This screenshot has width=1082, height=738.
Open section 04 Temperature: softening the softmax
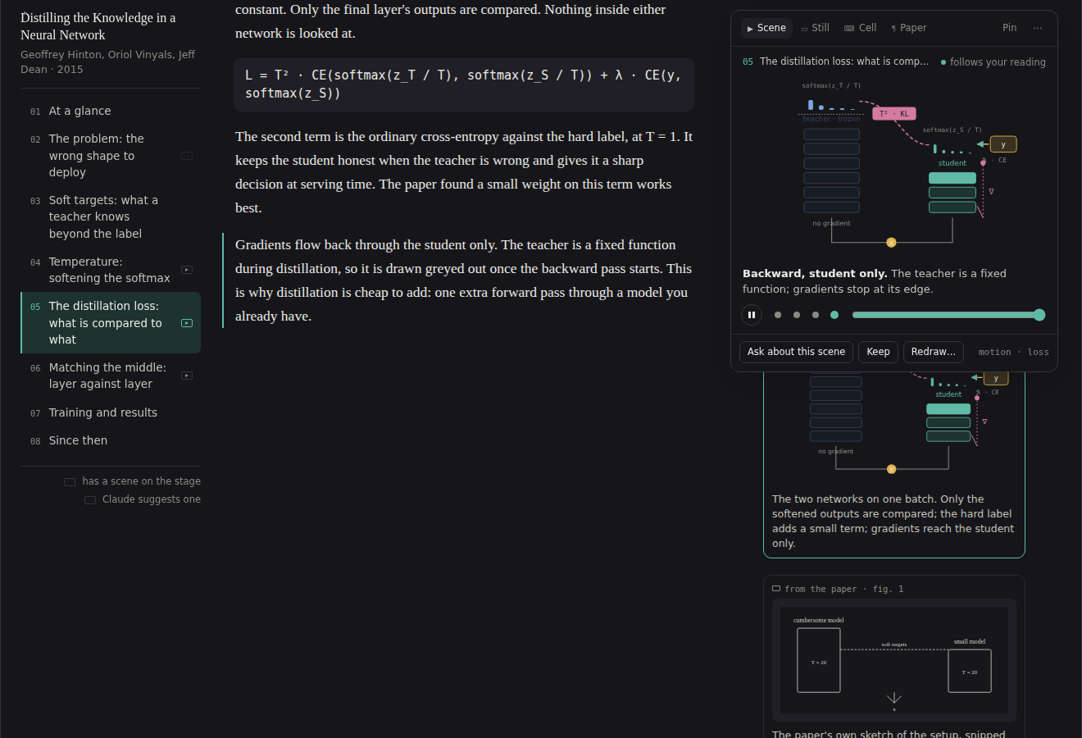pyautogui.click(x=111, y=270)
